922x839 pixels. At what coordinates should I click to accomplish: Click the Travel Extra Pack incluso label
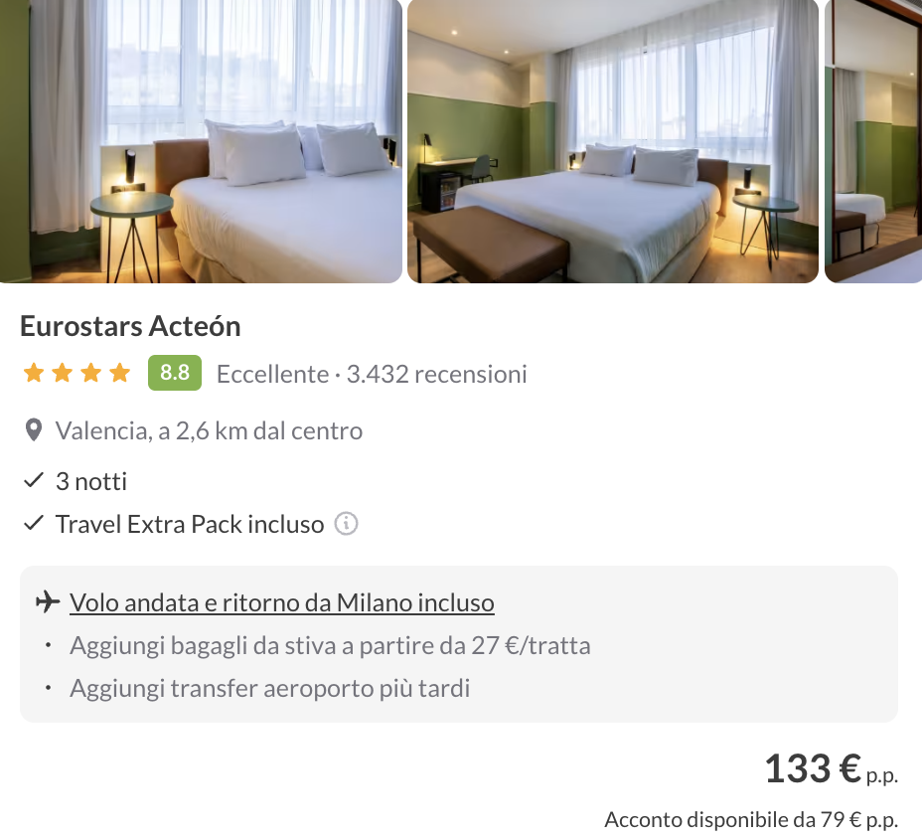click(190, 524)
